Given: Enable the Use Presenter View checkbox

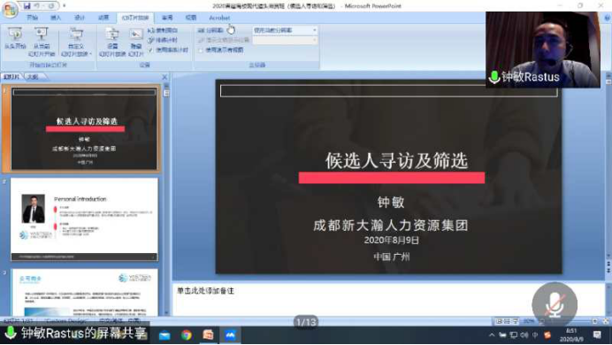Looking at the screenshot, I should (201, 50).
